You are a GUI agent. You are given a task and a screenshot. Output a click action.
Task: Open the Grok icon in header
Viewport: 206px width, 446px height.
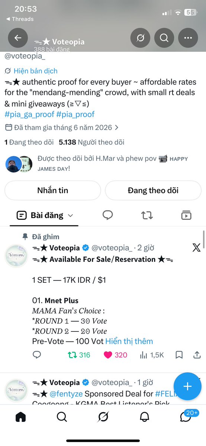140,38
